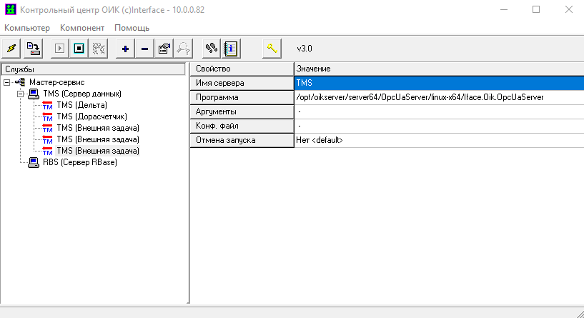Click the Значение column header
584x318 pixels.
pos(438,69)
